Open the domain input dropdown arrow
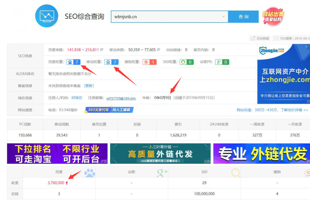The height and width of the screenshot is (201, 310). 223,17
